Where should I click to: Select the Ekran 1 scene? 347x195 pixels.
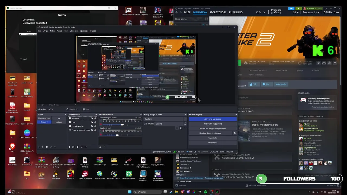tap(44, 122)
